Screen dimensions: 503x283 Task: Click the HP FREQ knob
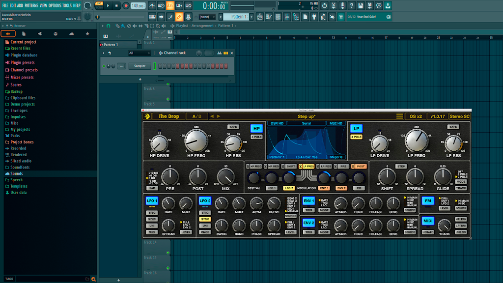196,141
